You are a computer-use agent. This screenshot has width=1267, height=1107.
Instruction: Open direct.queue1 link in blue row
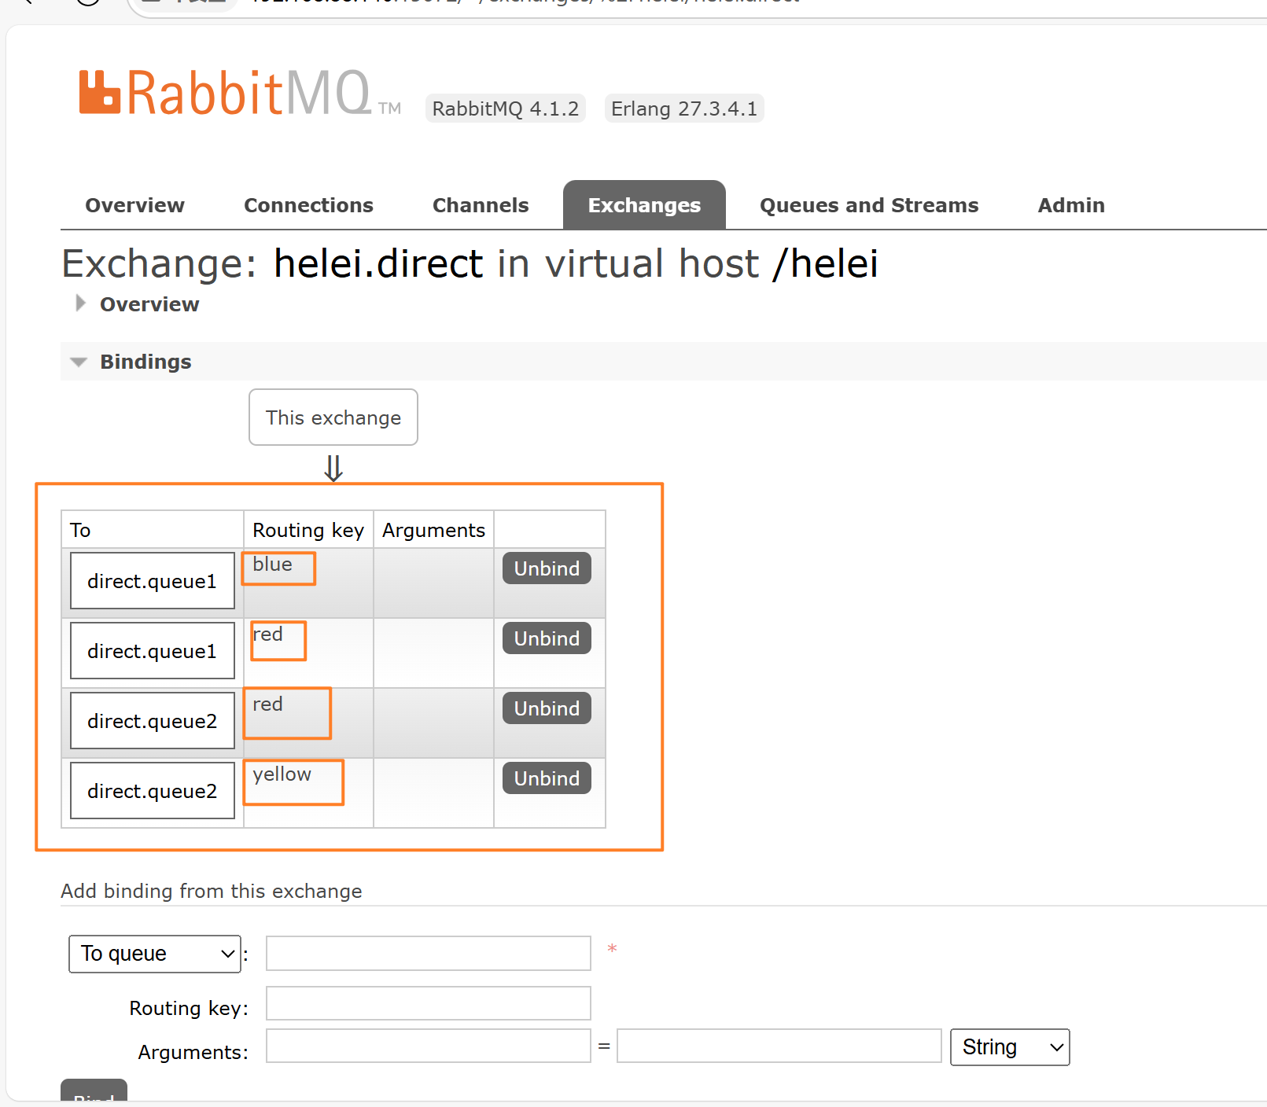[x=152, y=581]
